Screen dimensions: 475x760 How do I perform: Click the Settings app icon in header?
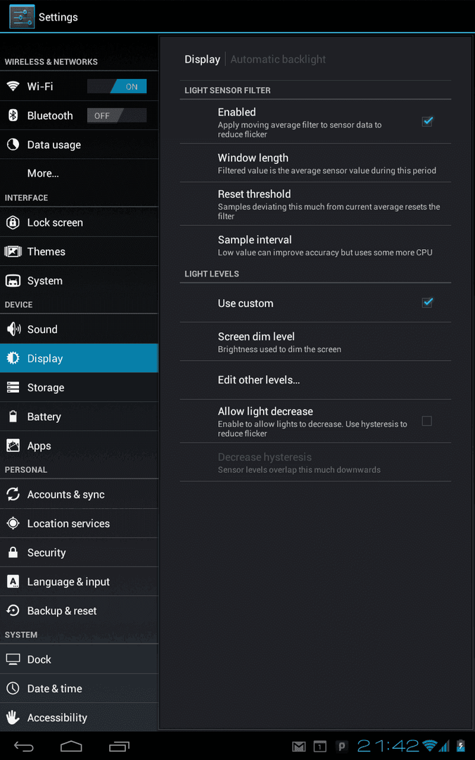pos(22,16)
